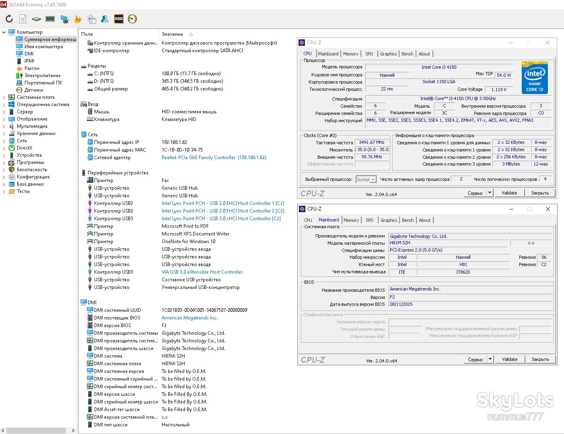Click the tree panel horizontal scrollbar

36,430
